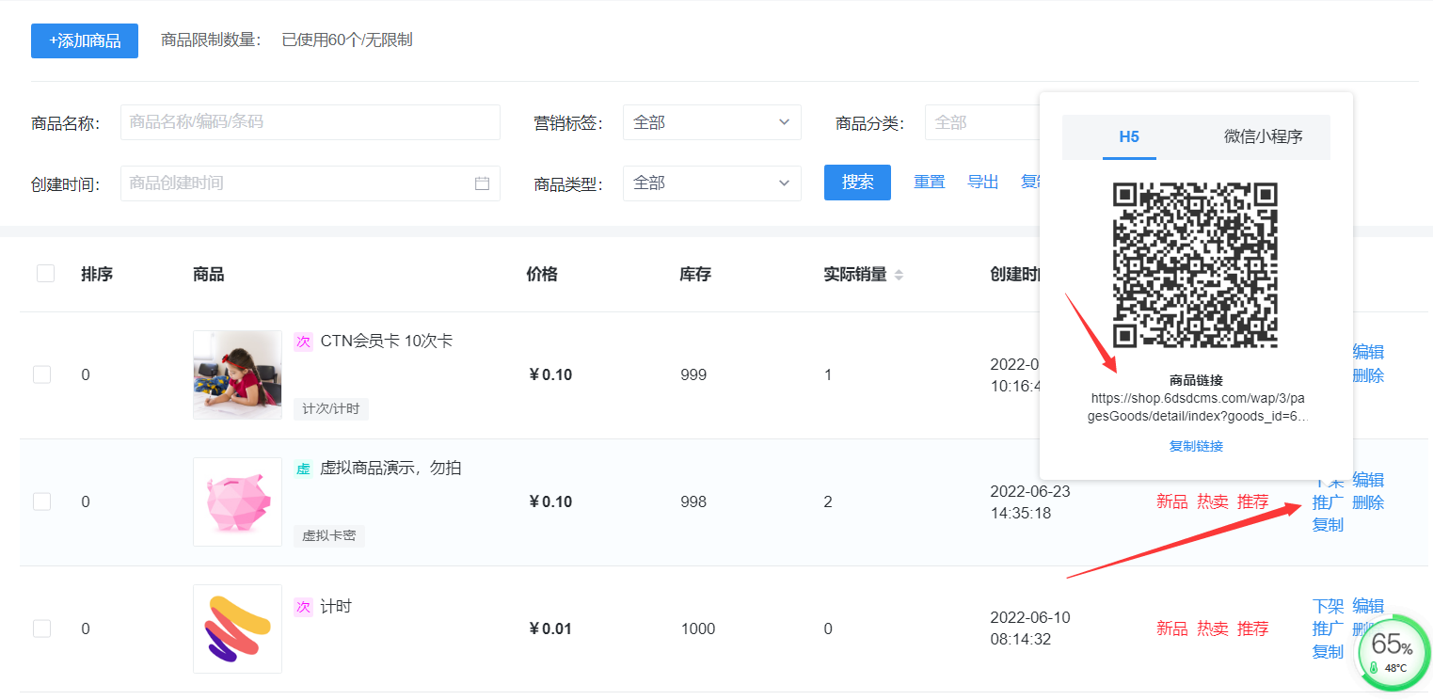This screenshot has height=700, width=1433.
Task: Click the 排序 column header
Action: coord(97,275)
